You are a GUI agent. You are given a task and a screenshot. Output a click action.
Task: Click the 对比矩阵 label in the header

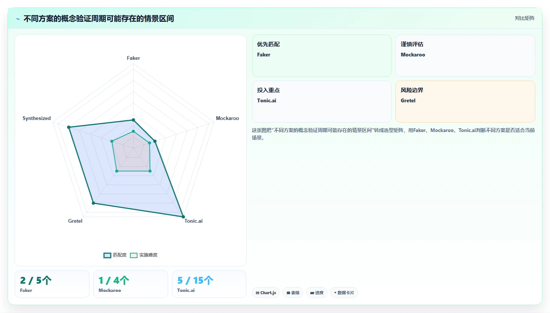[524, 18]
